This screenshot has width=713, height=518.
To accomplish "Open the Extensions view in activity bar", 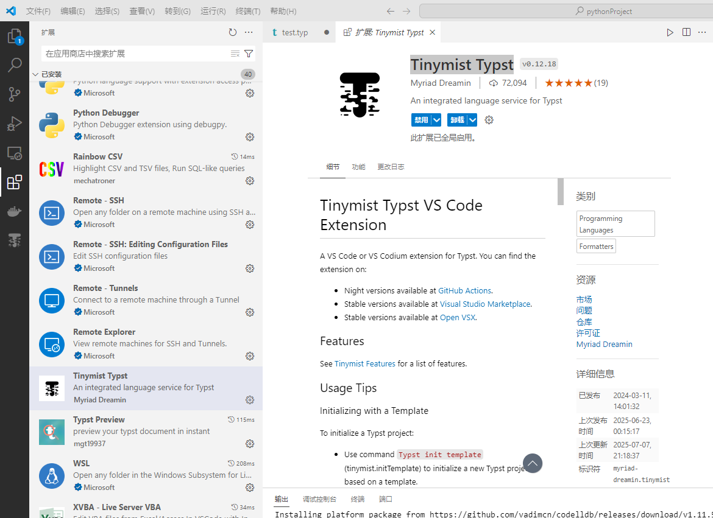I will (x=15, y=182).
